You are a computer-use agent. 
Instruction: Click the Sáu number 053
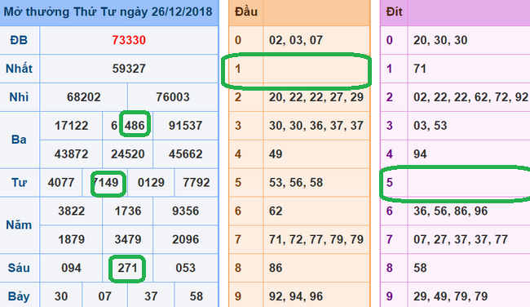(185, 268)
